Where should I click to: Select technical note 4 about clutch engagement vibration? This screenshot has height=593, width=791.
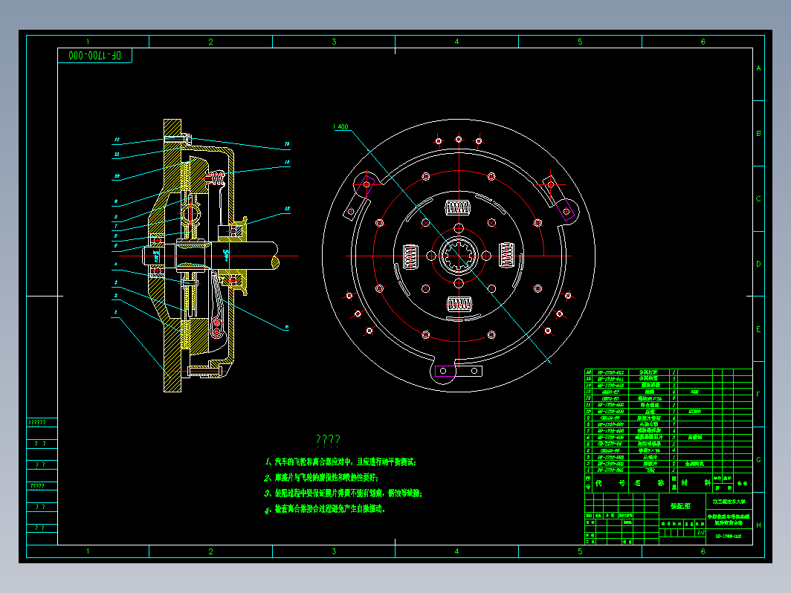tap(325, 509)
